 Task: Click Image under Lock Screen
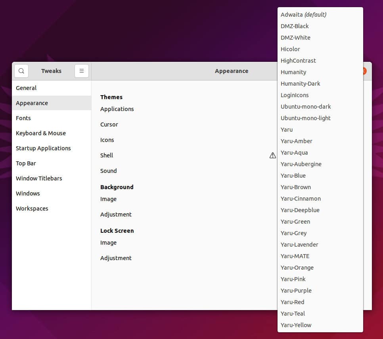click(108, 243)
